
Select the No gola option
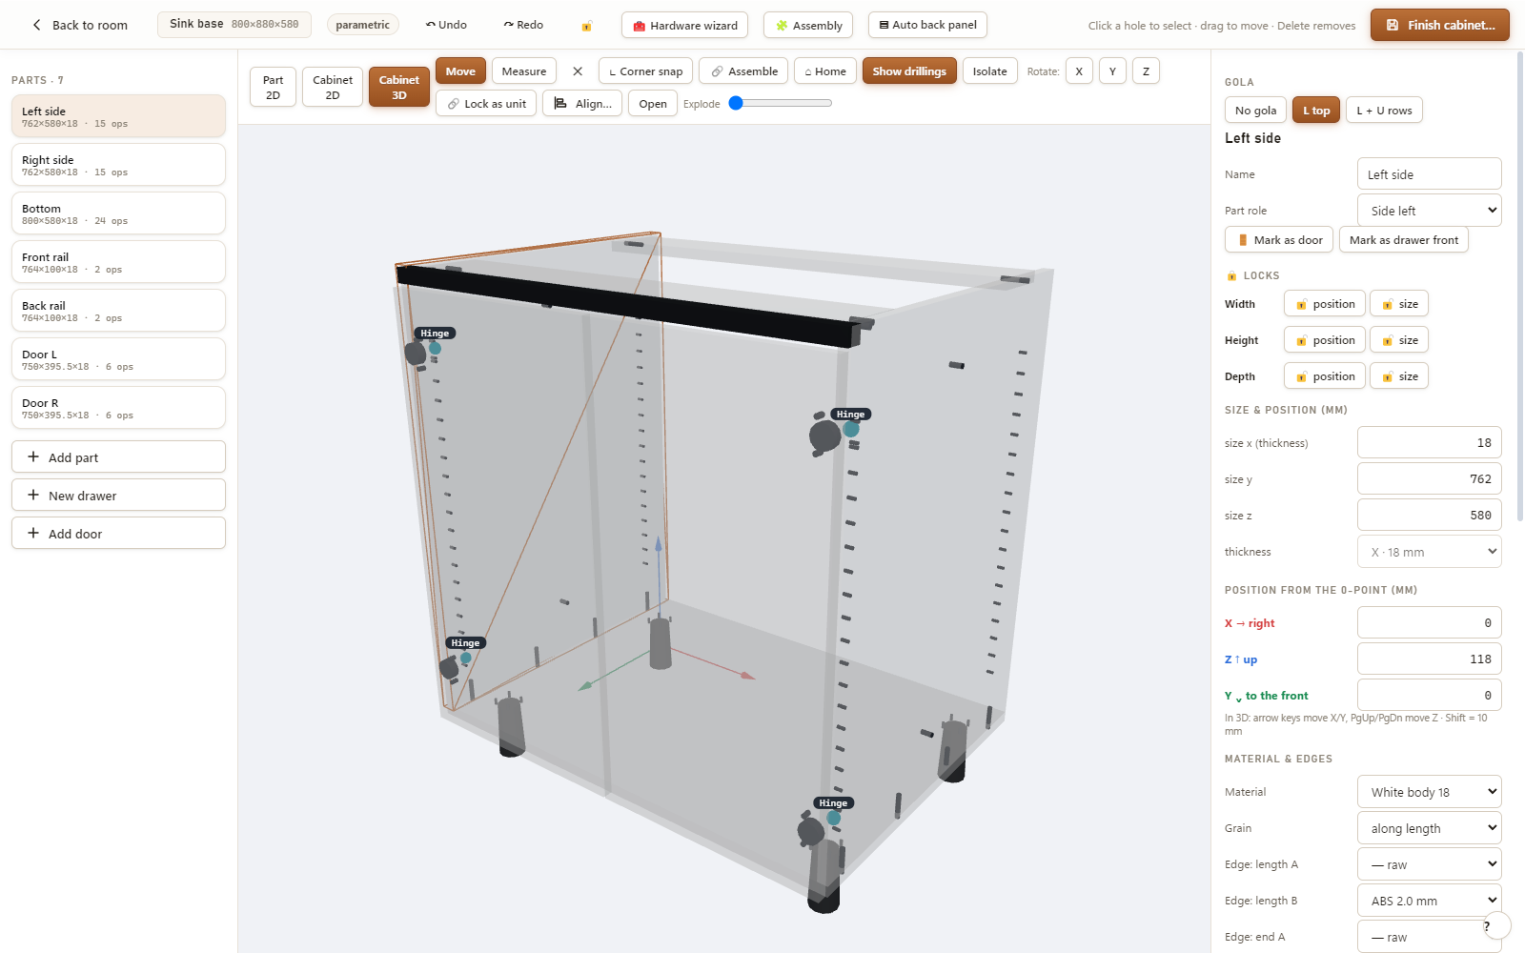(x=1255, y=110)
